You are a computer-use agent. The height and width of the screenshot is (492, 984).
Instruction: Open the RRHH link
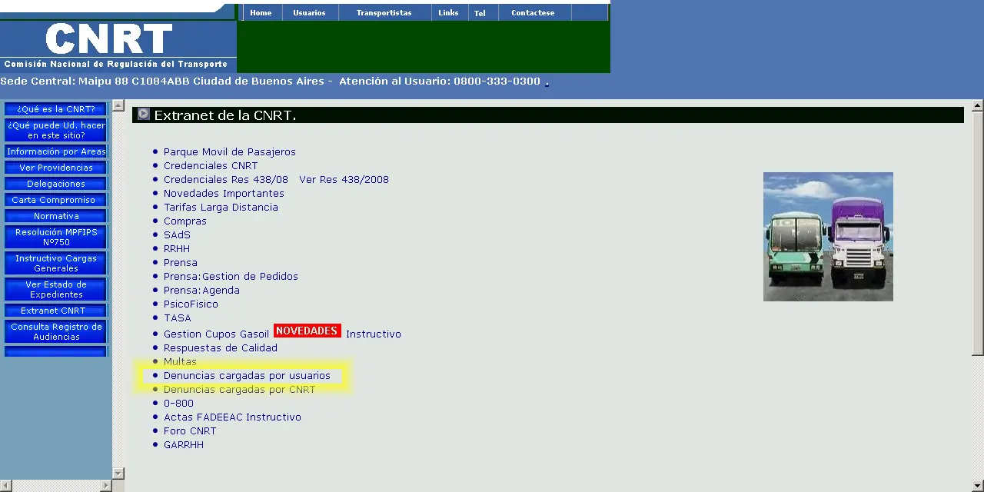(x=176, y=249)
